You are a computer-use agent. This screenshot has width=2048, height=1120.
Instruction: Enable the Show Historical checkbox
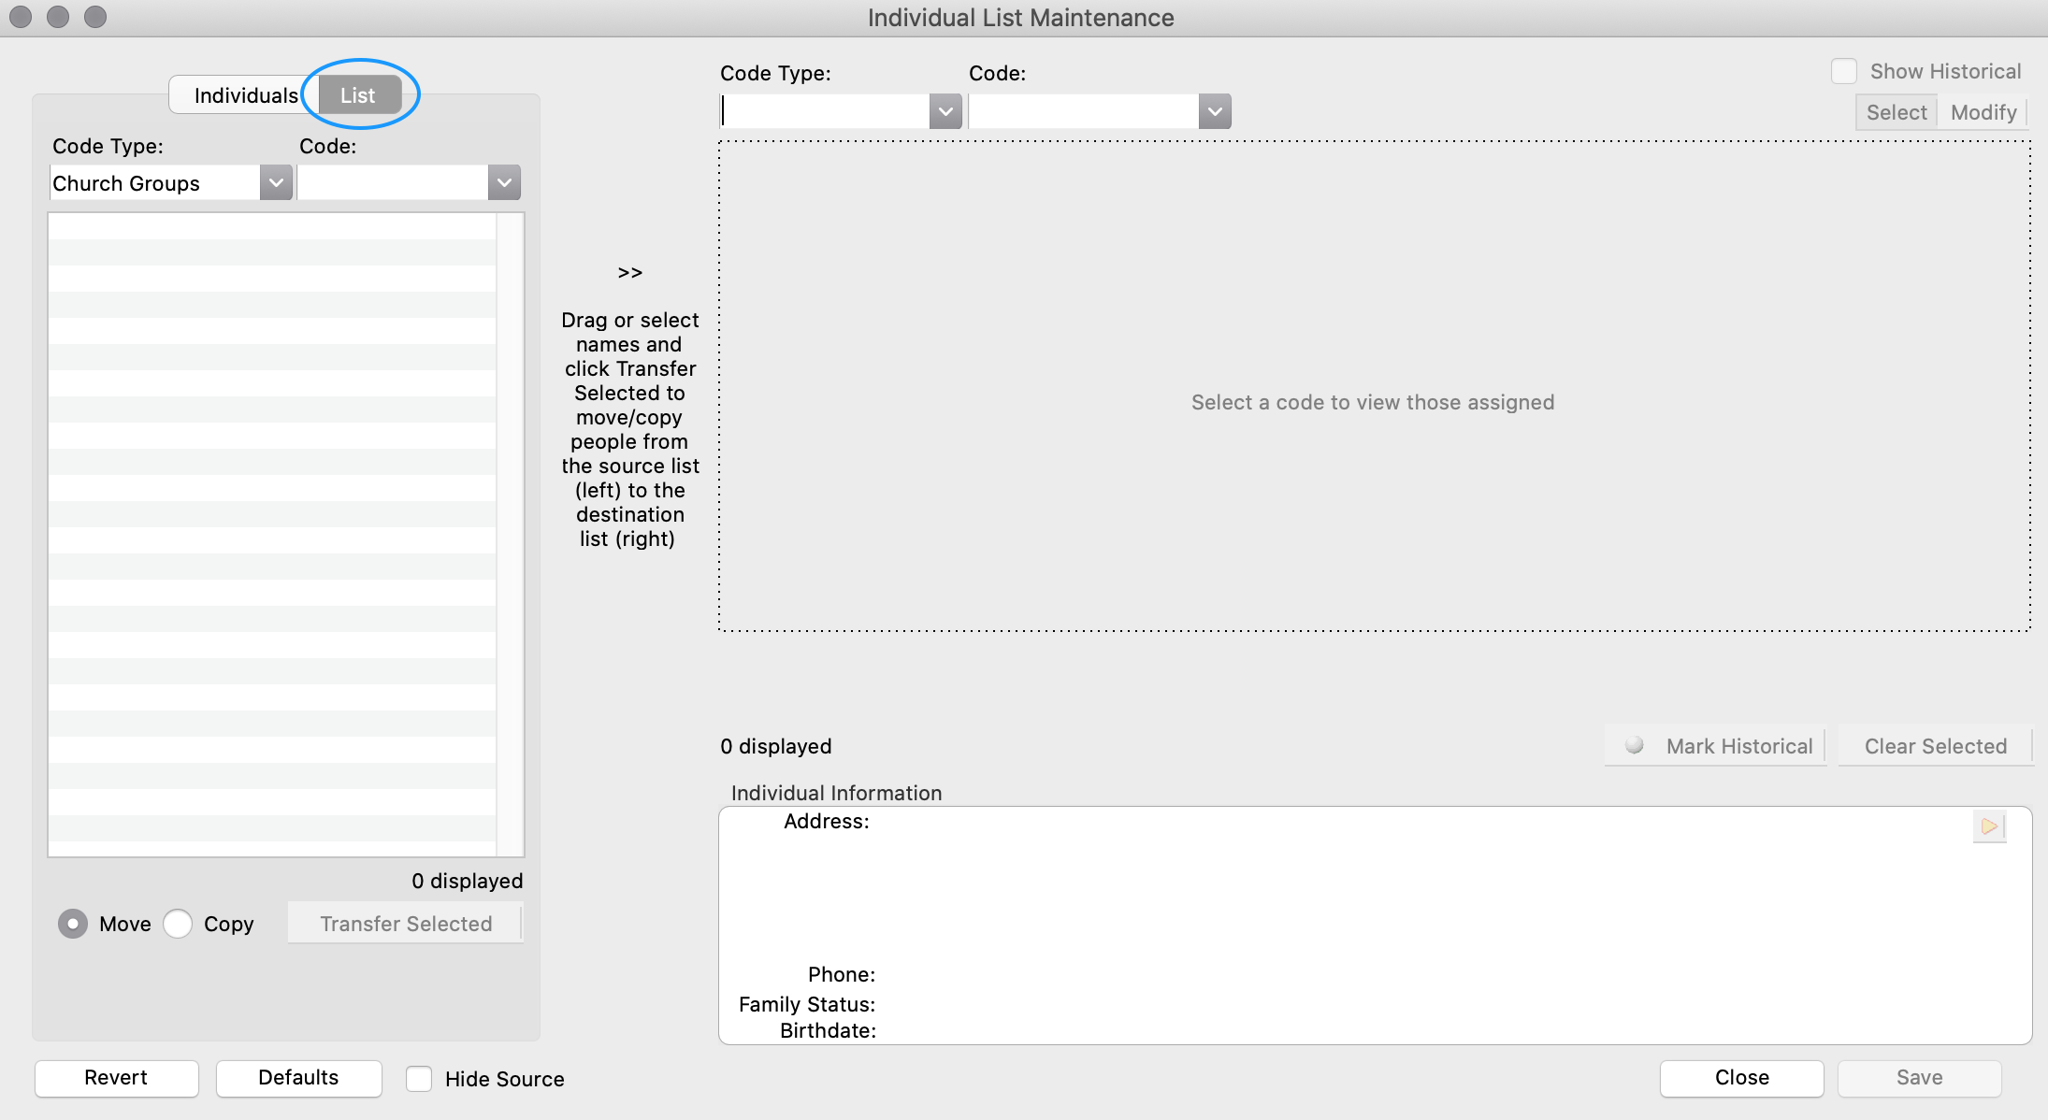[x=1843, y=72]
